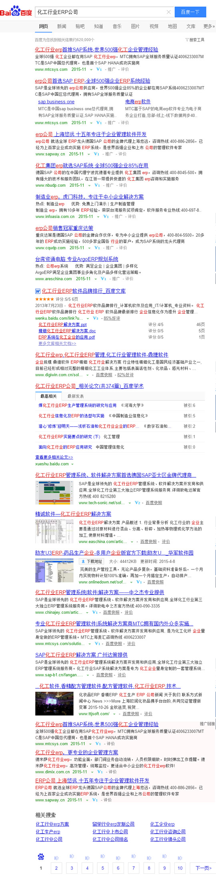Image resolution: width=216 pixels, height=875 pixels.
Task: Select the related search 化工行业猎头公司
Action: pos(168,839)
